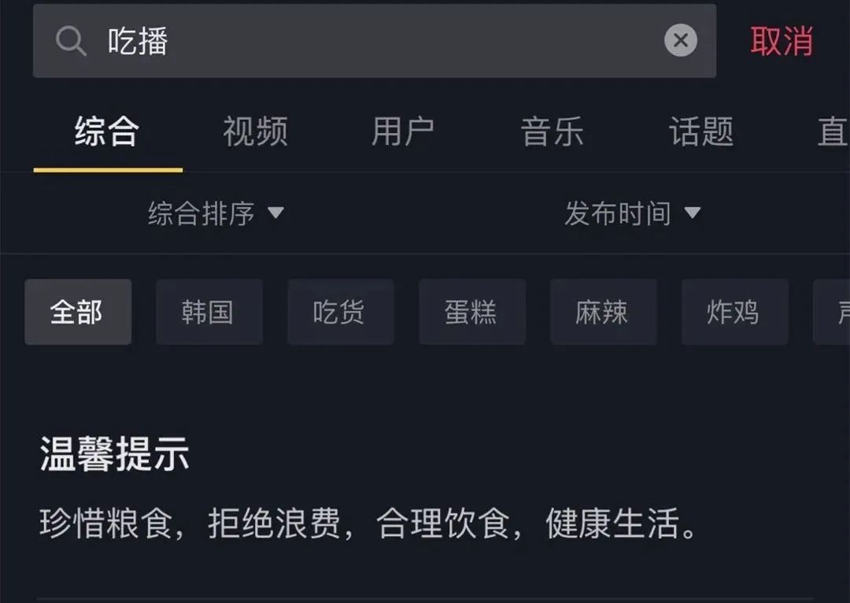The image size is (850, 603).
Task: Choose the 炸鸡 filter chip
Action: [734, 312]
